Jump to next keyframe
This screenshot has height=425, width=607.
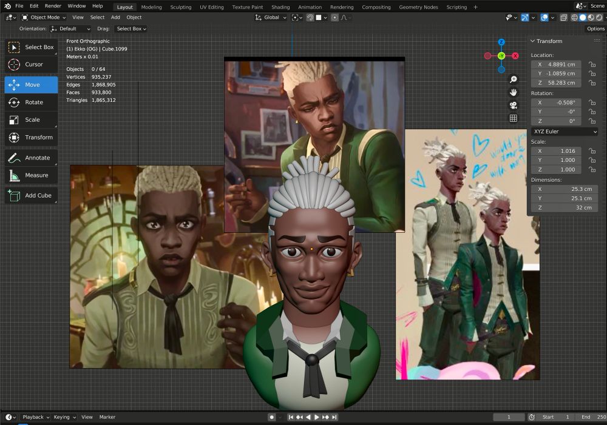click(x=325, y=417)
